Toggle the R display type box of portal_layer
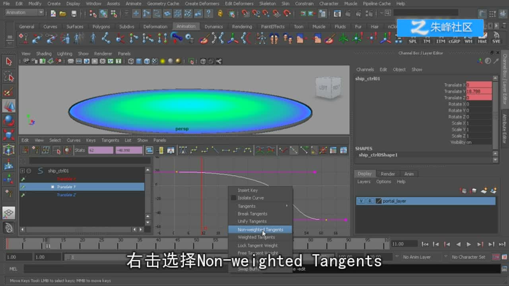Viewport: 509px width, 286px height. coord(370,201)
